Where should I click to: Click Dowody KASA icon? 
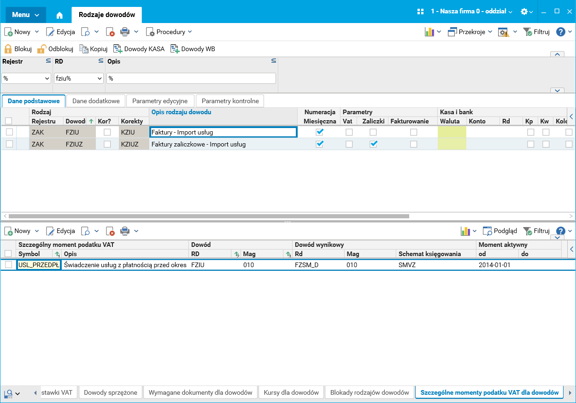tap(118, 49)
